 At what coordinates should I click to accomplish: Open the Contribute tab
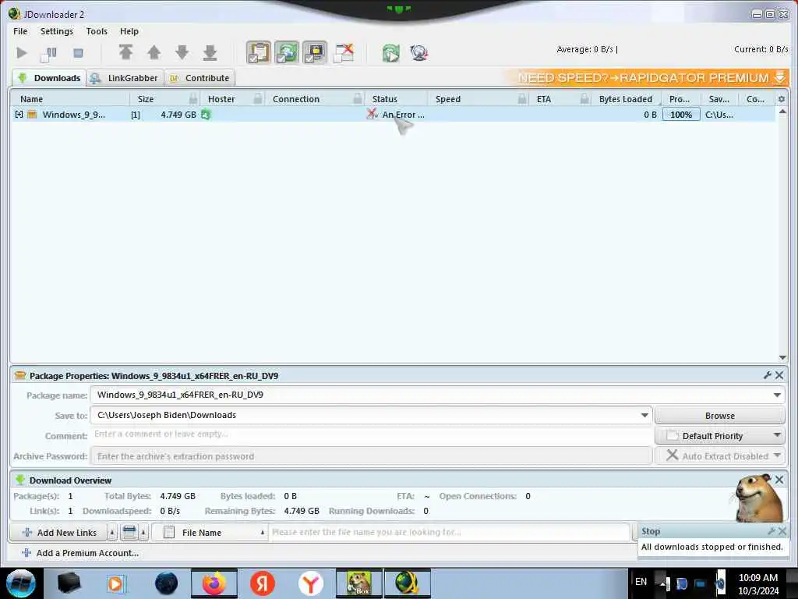tap(199, 78)
